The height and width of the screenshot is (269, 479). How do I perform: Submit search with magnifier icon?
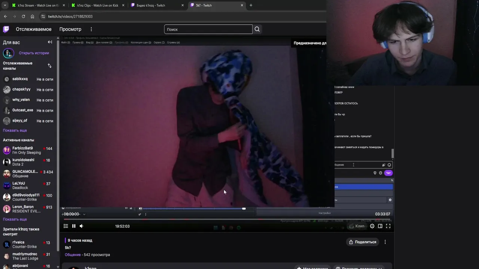(x=257, y=29)
